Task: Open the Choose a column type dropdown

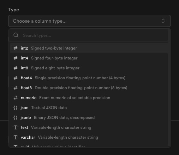Action: 89,21
